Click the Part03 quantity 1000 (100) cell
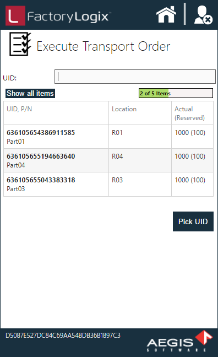218x357 pixels. [x=192, y=184]
